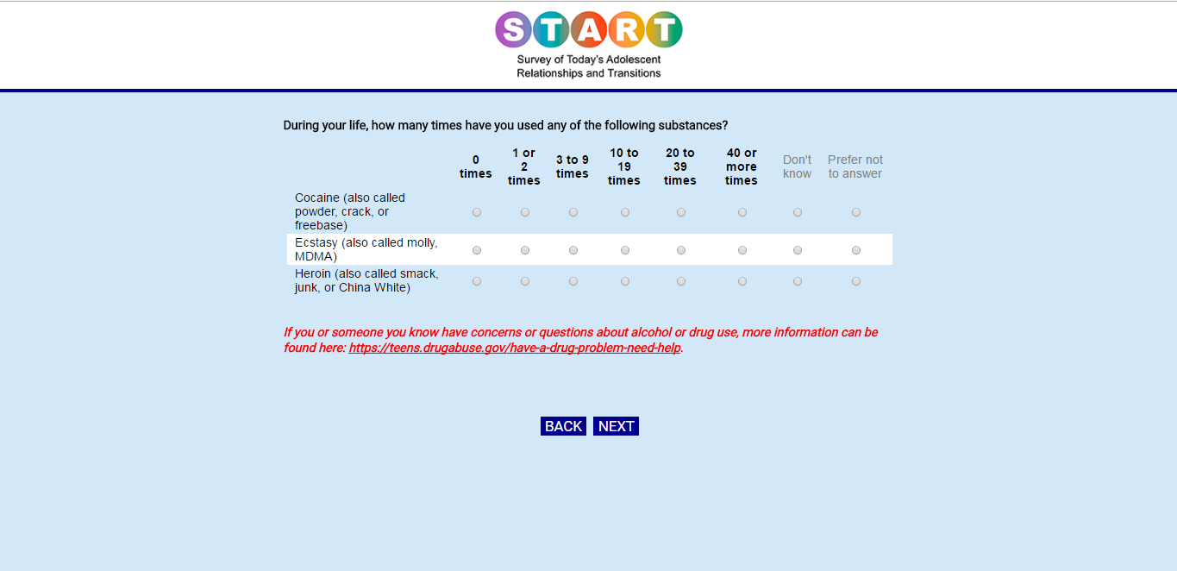
Task: Open the teens.drugabuse.gov help link
Action: pyautogui.click(x=515, y=348)
